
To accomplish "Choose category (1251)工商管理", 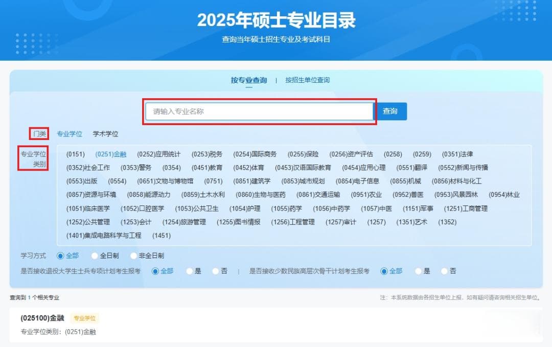I will pos(466,209).
